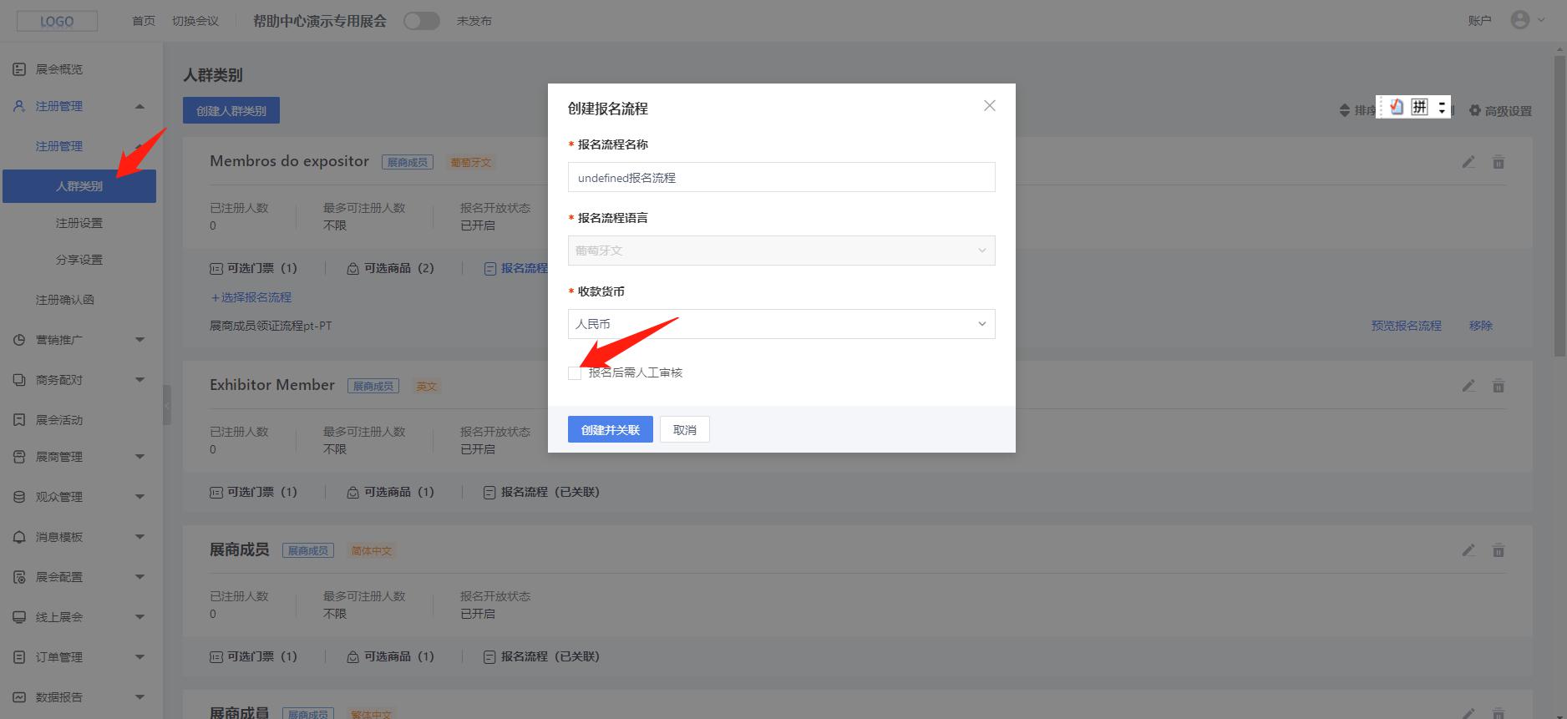Click the 展会概览 overview icon in sidebar

[19, 69]
